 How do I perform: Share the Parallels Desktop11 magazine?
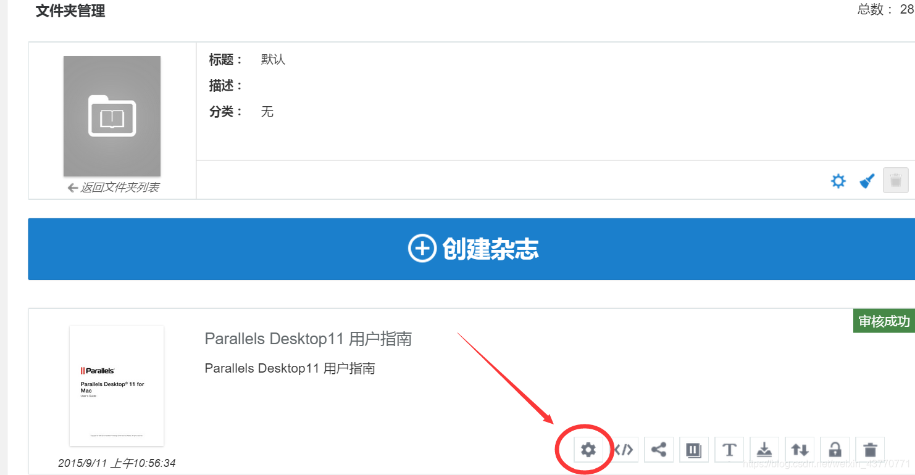pyautogui.click(x=659, y=450)
